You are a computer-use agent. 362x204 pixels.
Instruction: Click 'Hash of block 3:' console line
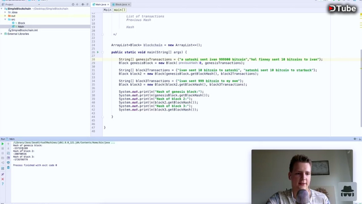(24, 157)
